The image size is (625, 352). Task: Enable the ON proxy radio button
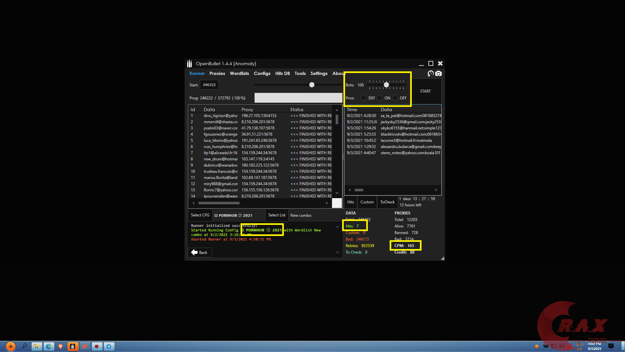(380, 98)
